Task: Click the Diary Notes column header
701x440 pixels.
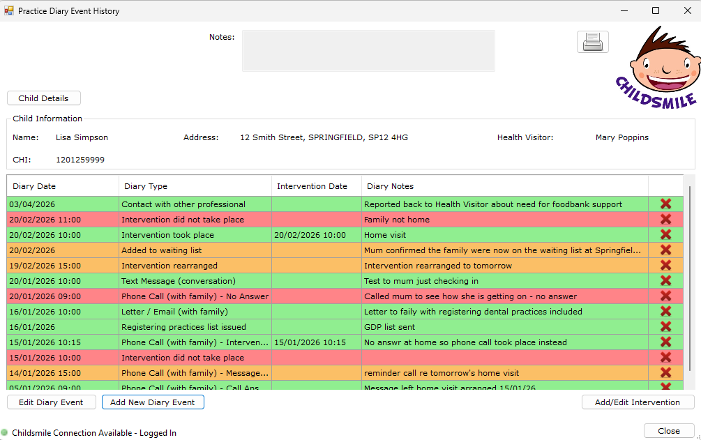Action: [x=504, y=186]
